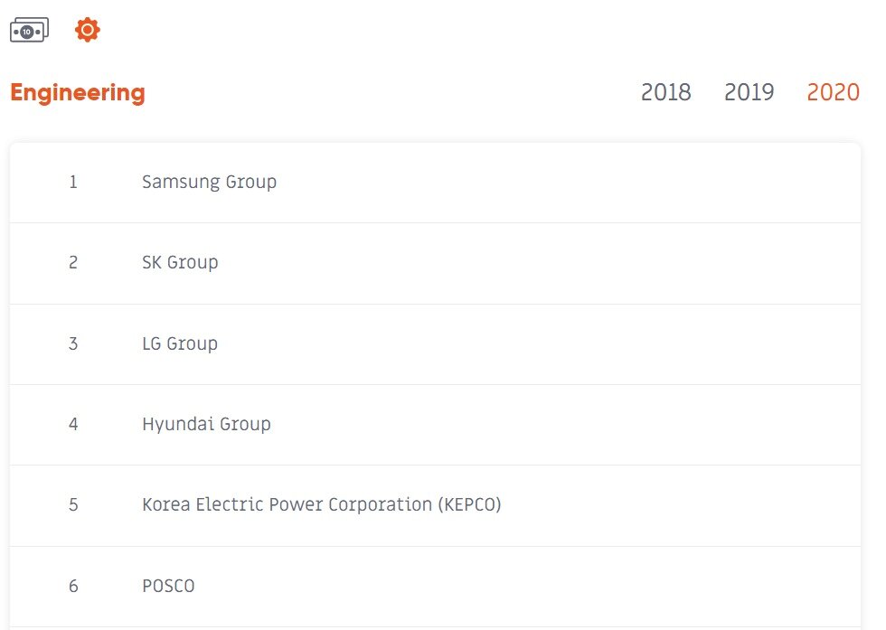
Task: Click the Engineering heading
Action: [78, 93]
